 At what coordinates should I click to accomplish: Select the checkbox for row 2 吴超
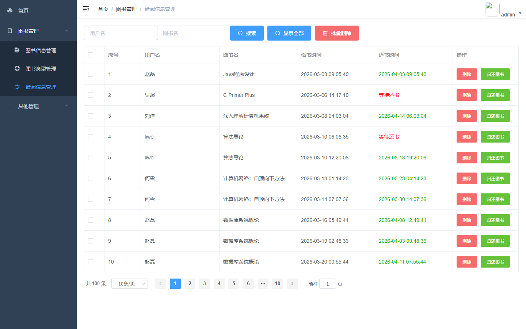click(91, 95)
